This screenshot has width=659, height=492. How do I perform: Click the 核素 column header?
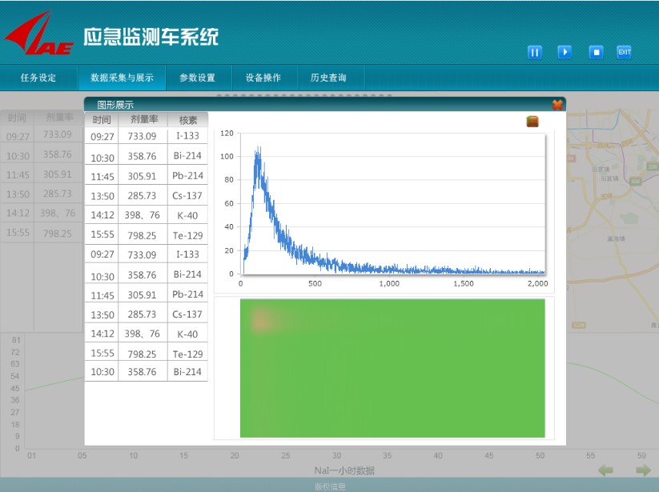coord(187,120)
